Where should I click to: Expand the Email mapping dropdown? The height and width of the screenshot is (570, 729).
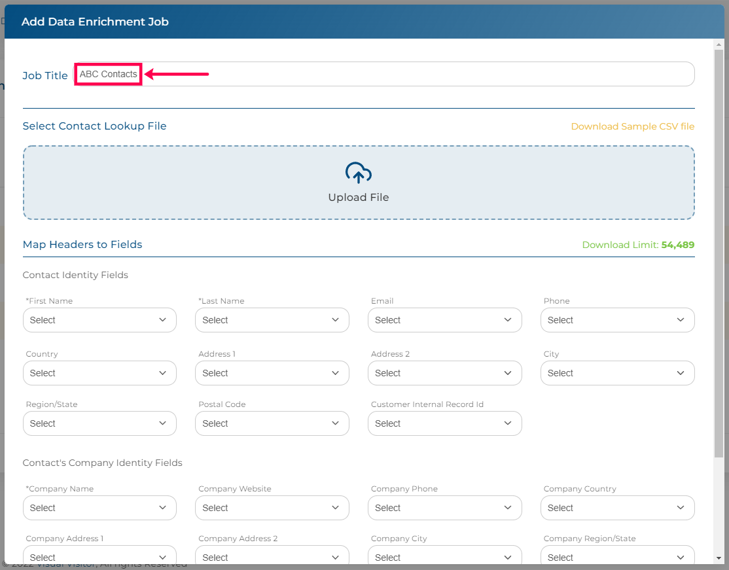[x=444, y=320]
